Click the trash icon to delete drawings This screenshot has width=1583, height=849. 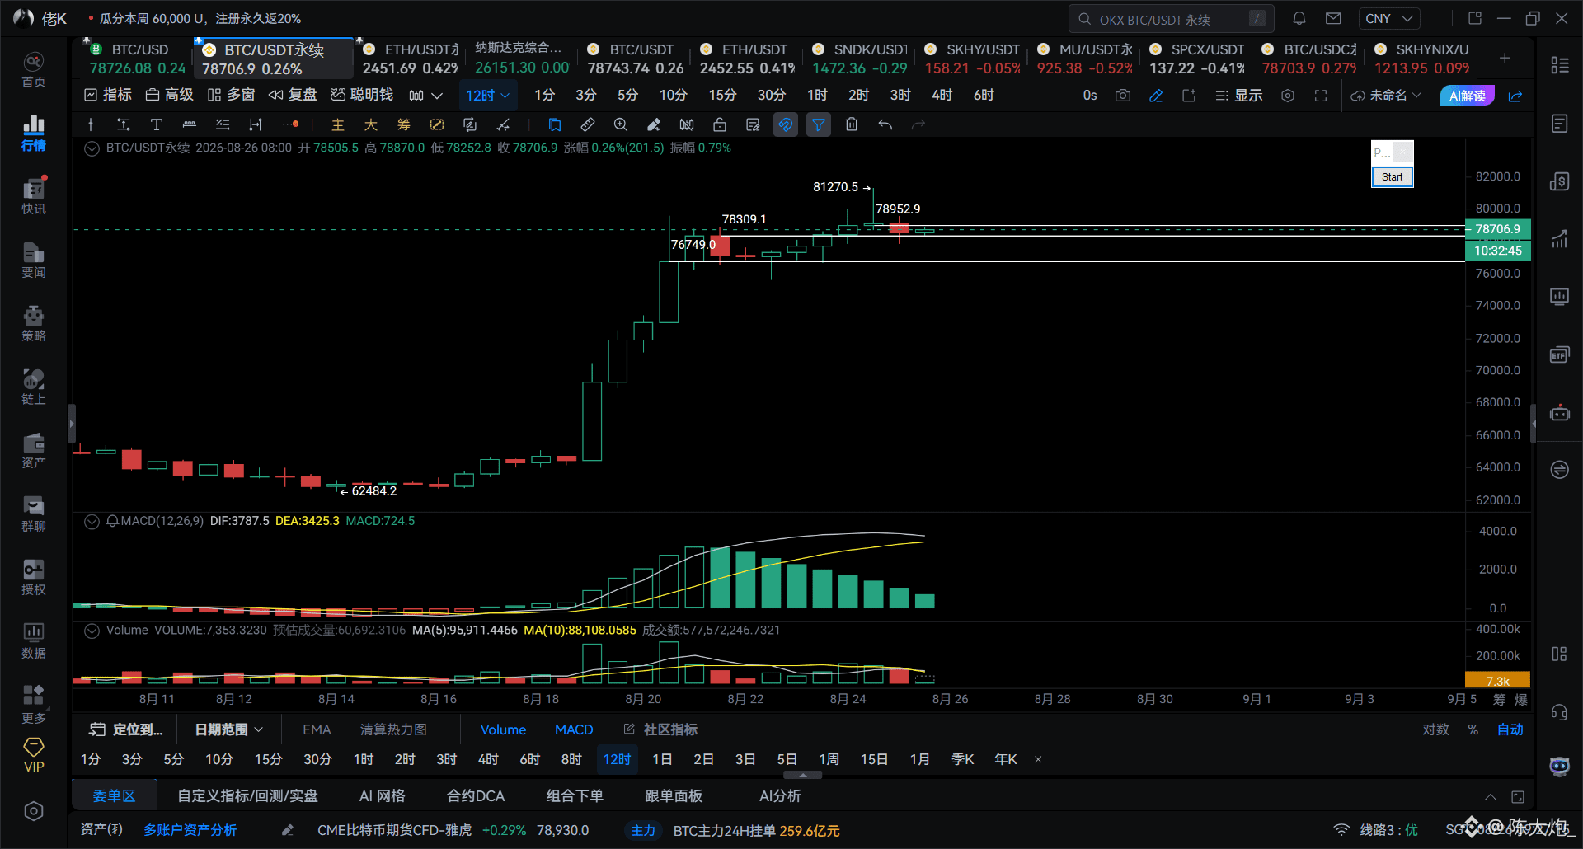tap(852, 124)
